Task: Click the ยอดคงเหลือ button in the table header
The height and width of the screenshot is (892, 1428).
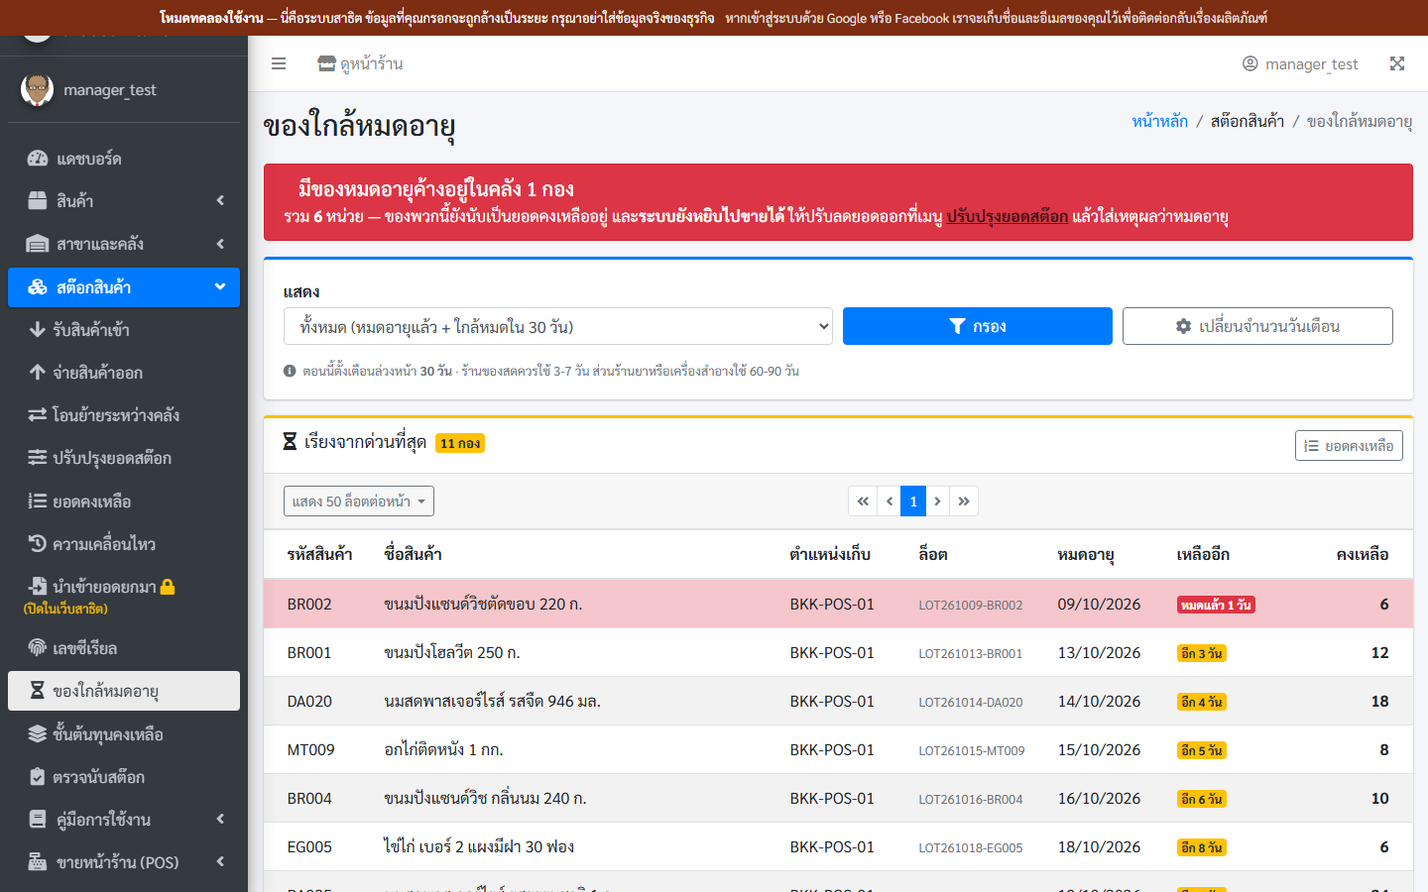Action: click(x=1349, y=446)
